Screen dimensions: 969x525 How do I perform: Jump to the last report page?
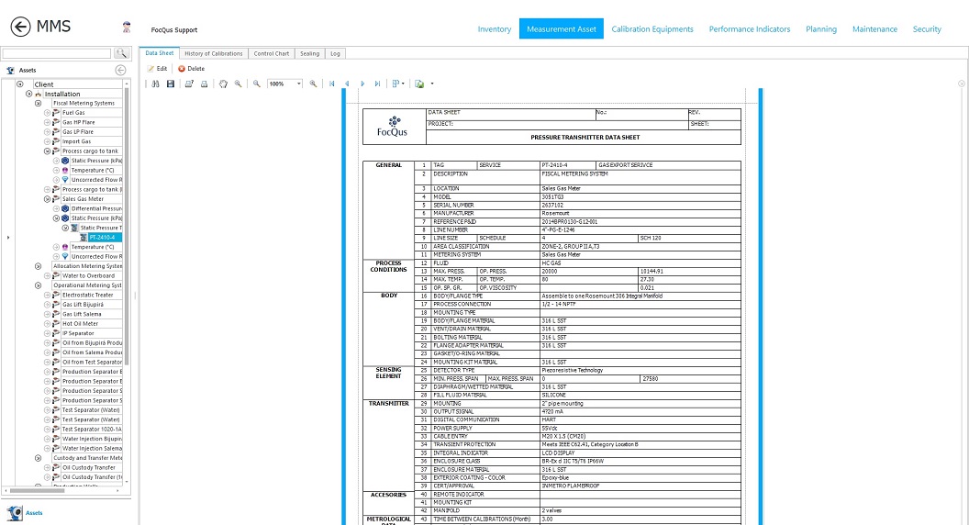[x=377, y=84]
